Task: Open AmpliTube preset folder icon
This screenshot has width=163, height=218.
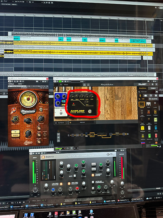Action: [61, 84]
